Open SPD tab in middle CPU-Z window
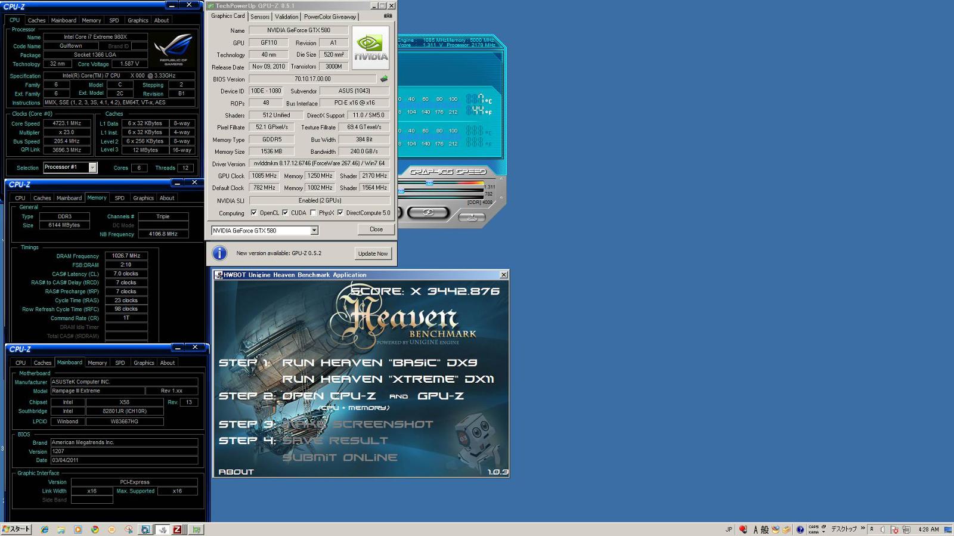Image resolution: width=954 pixels, height=536 pixels. pos(119,198)
